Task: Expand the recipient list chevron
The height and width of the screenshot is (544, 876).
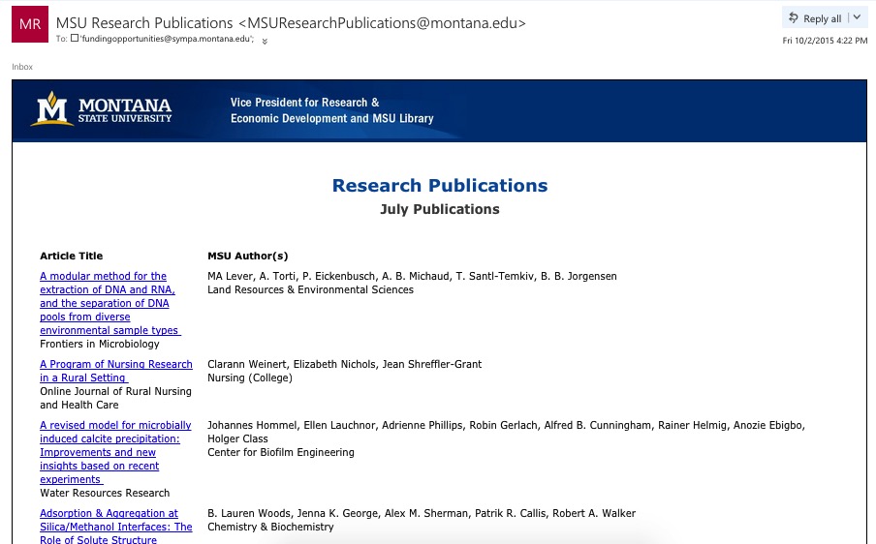Action: (265, 42)
